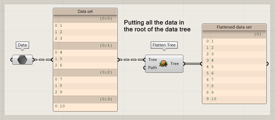Click the Flattened data set panel title
Image resolution: width=275 pixels, height=120 pixels.
(x=234, y=27)
